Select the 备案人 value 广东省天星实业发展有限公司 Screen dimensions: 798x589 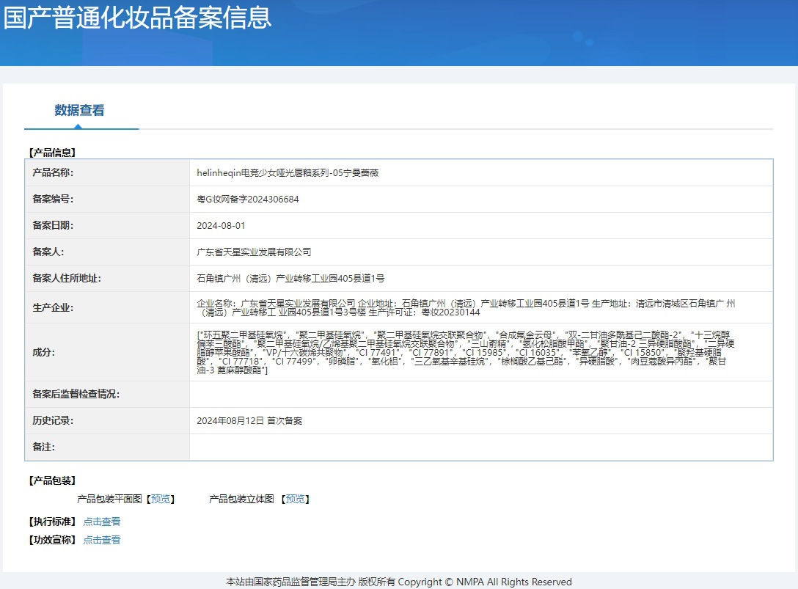click(x=254, y=252)
